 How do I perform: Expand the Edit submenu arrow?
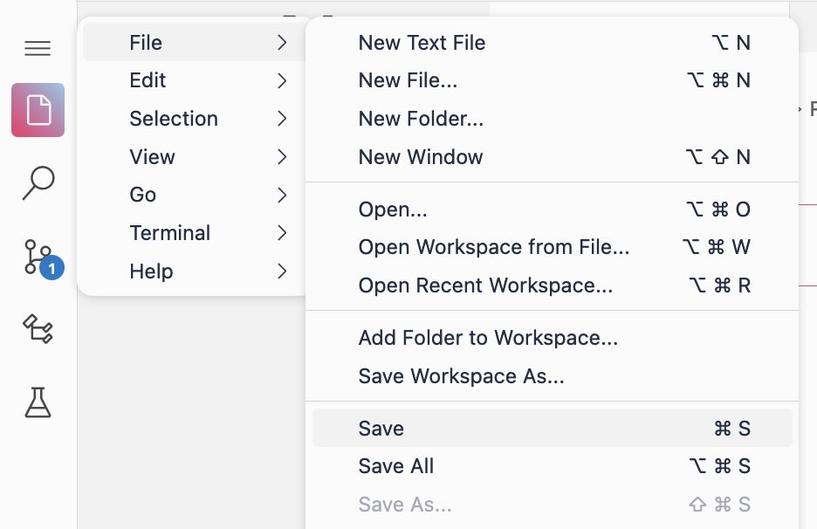(282, 80)
